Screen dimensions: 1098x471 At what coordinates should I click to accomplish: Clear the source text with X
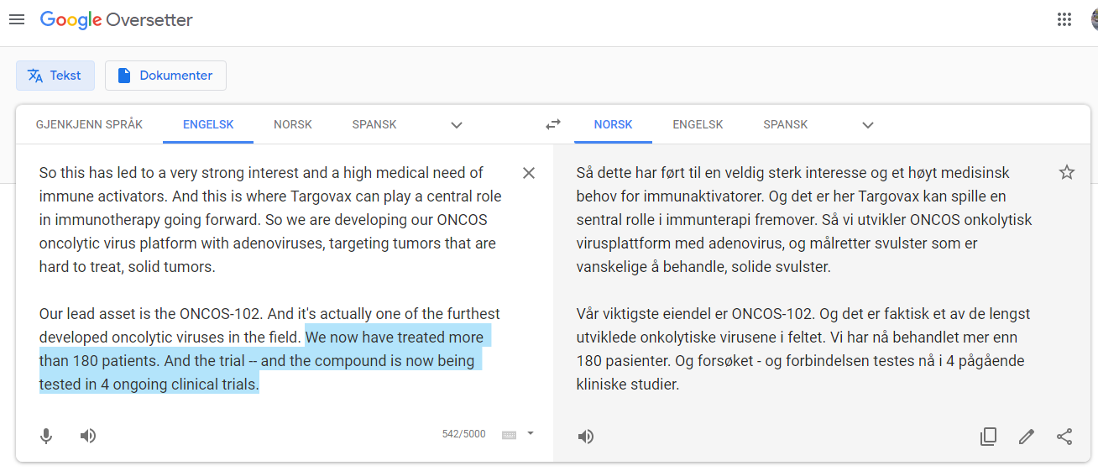click(x=529, y=173)
